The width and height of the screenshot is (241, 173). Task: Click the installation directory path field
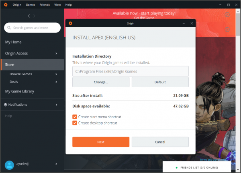click(x=131, y=71)
